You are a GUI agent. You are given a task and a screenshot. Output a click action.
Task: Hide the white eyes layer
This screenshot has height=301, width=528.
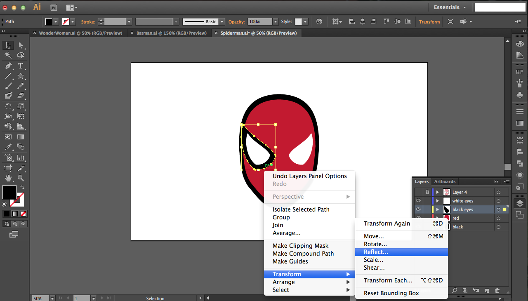click(418, 201)
